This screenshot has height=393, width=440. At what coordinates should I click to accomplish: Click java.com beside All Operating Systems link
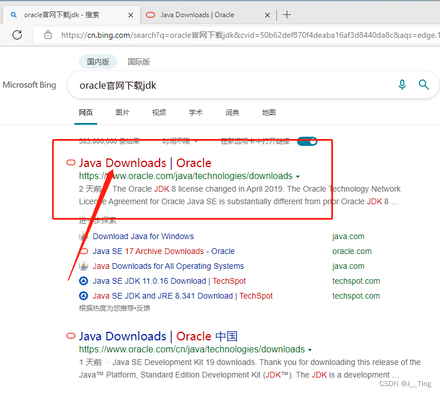pyautogui.click(x=348, y=266)
